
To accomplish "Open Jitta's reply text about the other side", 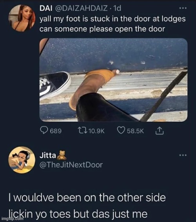I will pyautogui.click(x=87, y=206).
